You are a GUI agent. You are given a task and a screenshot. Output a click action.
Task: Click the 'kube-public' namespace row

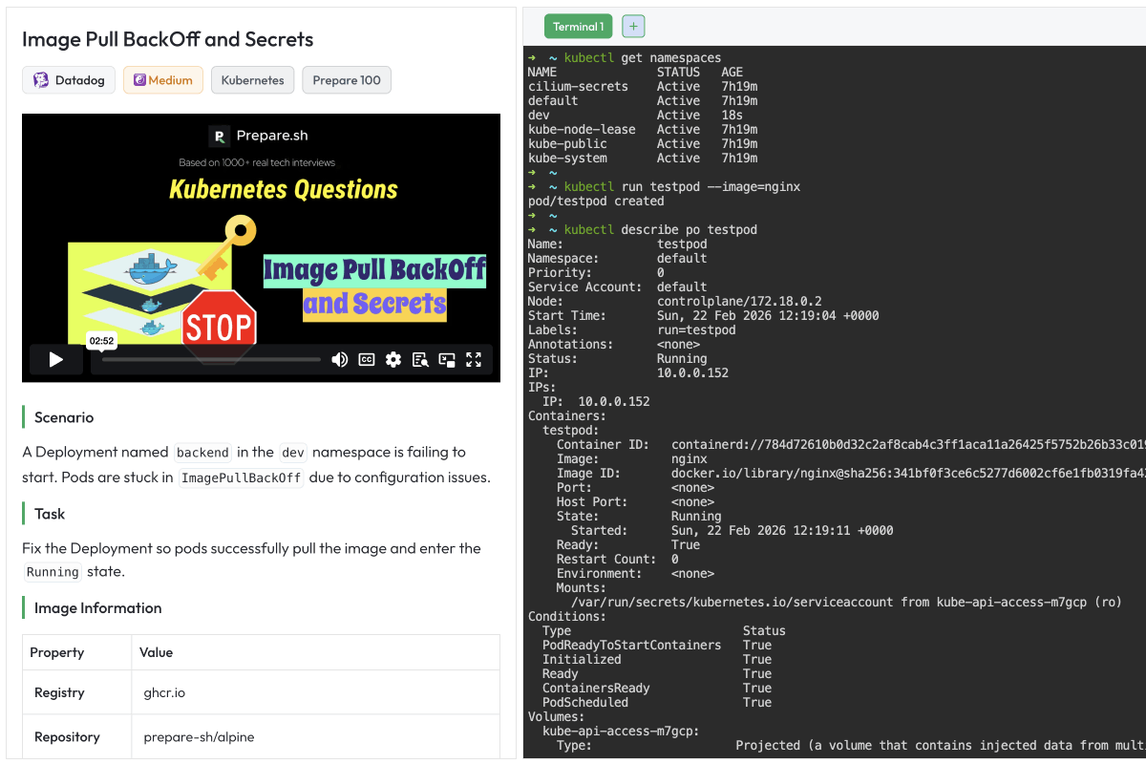point(643,143)
